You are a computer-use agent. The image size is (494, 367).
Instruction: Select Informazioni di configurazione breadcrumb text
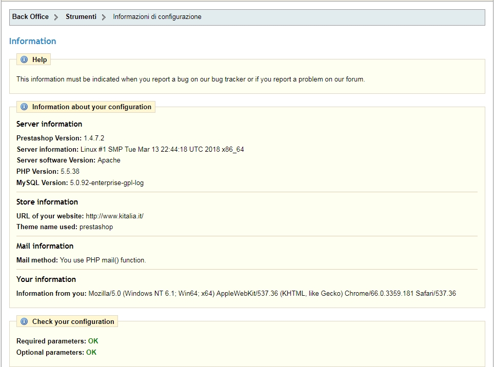coord(157,17)
